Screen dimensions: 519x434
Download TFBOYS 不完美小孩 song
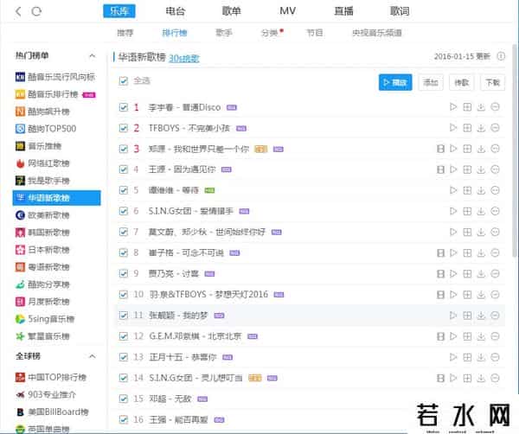tap(481, 128)
